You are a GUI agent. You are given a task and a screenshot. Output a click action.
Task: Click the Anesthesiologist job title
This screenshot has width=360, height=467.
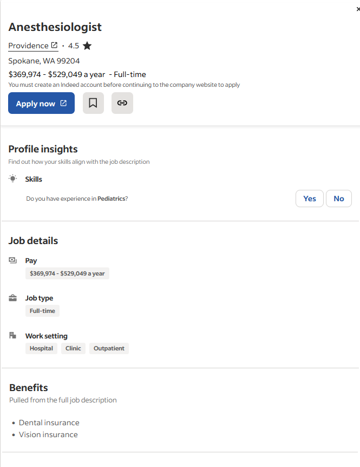(x=55, y=27)
